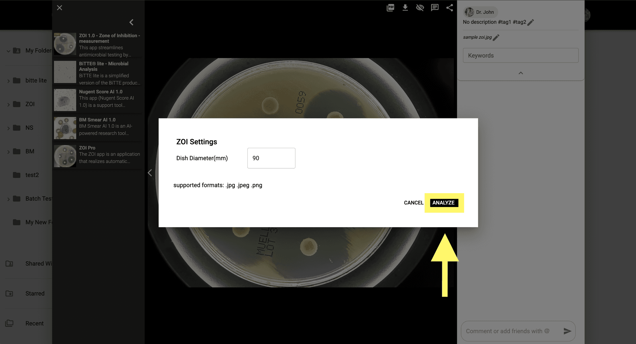636x344 pixels.
Task: Open the comments icon in toolbar
Action: point(435,8)
